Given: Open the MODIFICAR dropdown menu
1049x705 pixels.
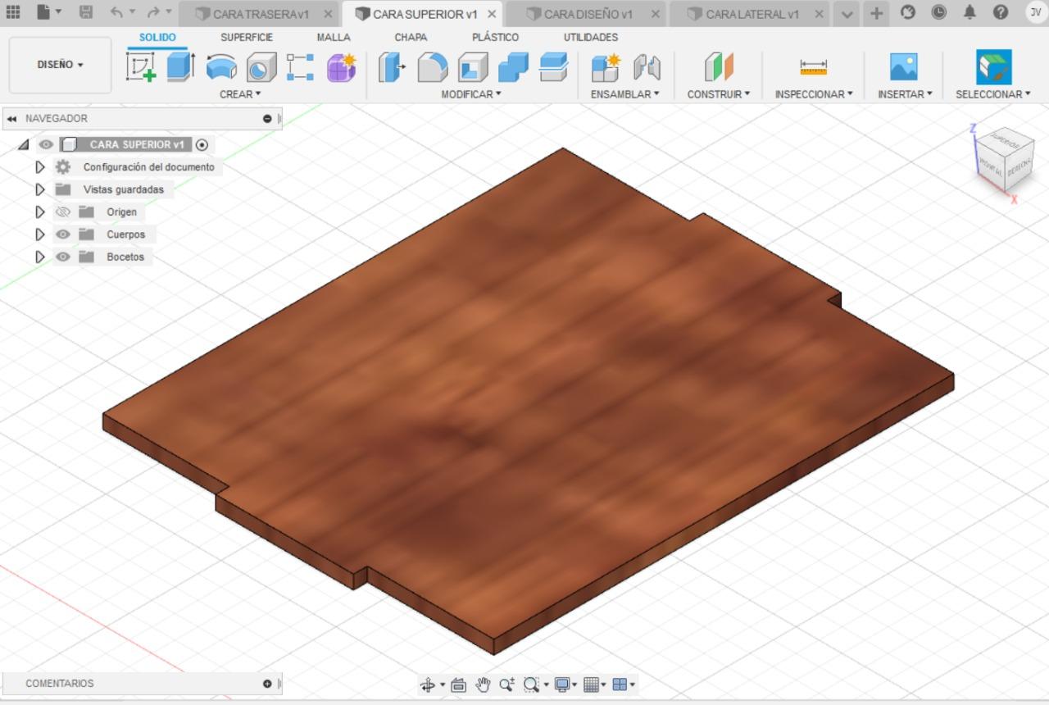Looking at the screenshot, I should 471,94.
